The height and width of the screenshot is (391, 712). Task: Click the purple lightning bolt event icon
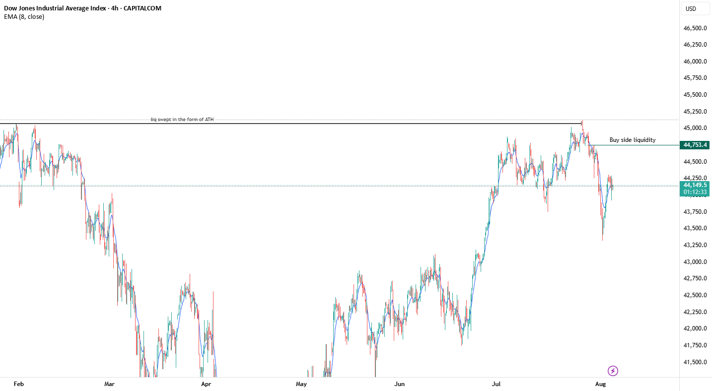pos(613,371)
